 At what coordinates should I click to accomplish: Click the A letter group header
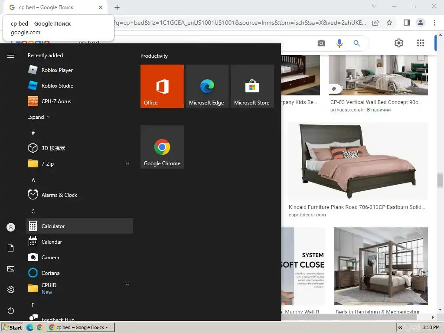[x=33, y=180]
